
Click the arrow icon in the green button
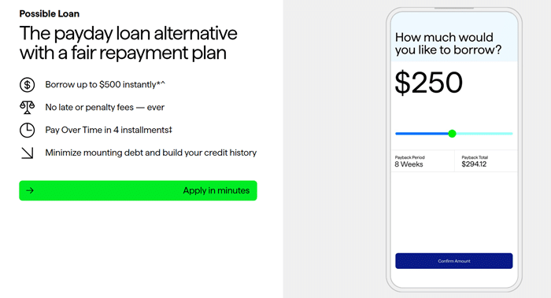pos(30,190)
